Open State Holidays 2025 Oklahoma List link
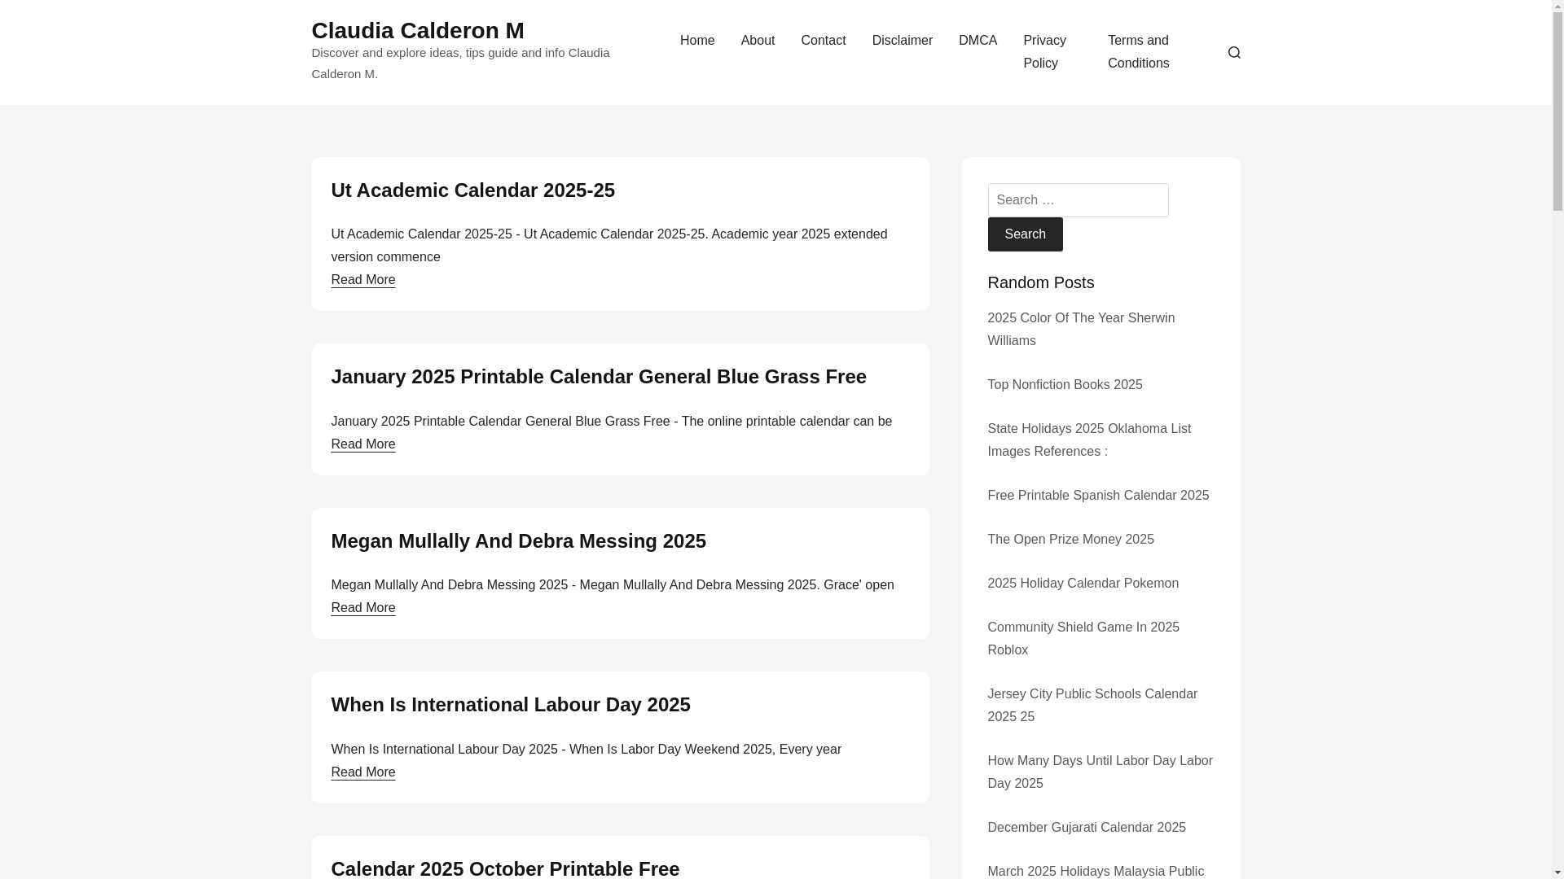Viewport: 1564px width, 879px height. [1088, 440]
